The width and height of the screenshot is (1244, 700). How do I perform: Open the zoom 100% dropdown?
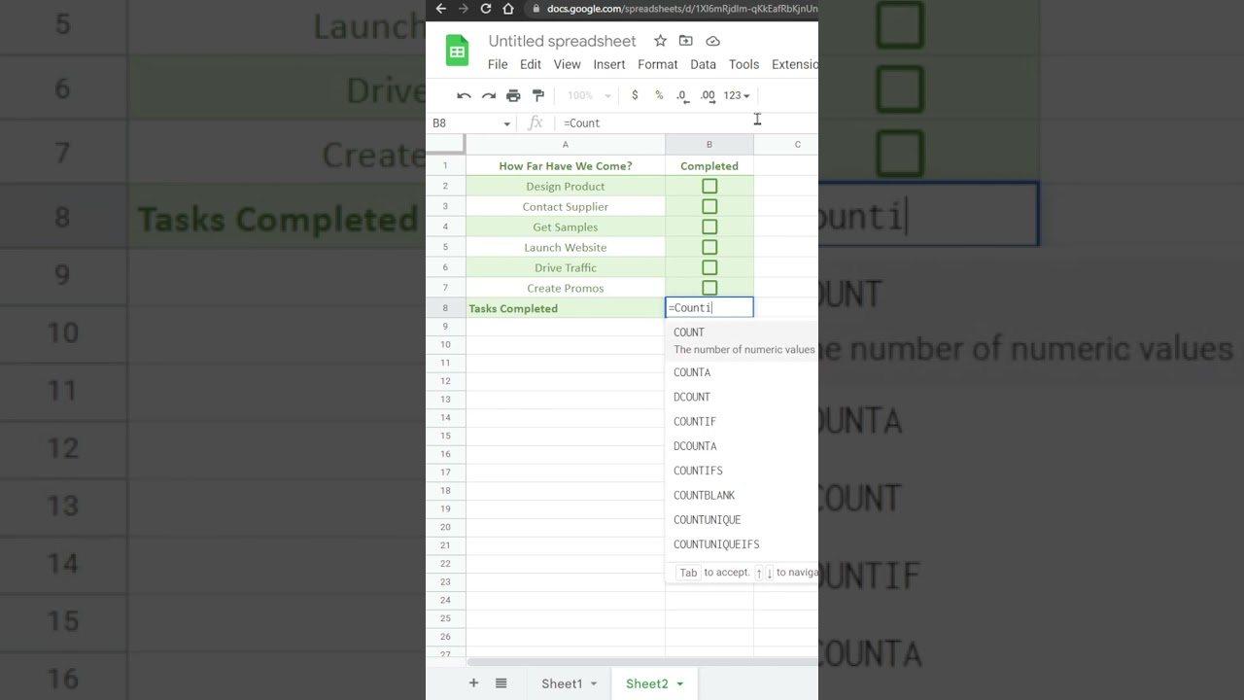589,95
